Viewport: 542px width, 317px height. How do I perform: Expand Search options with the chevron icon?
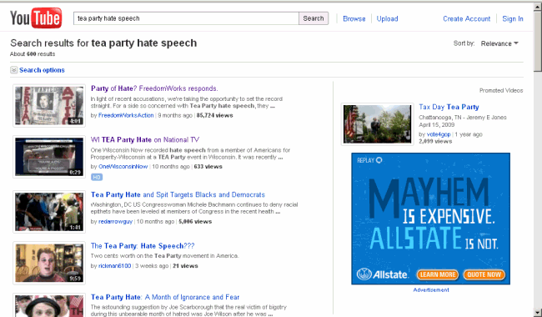tap(13, 70)
